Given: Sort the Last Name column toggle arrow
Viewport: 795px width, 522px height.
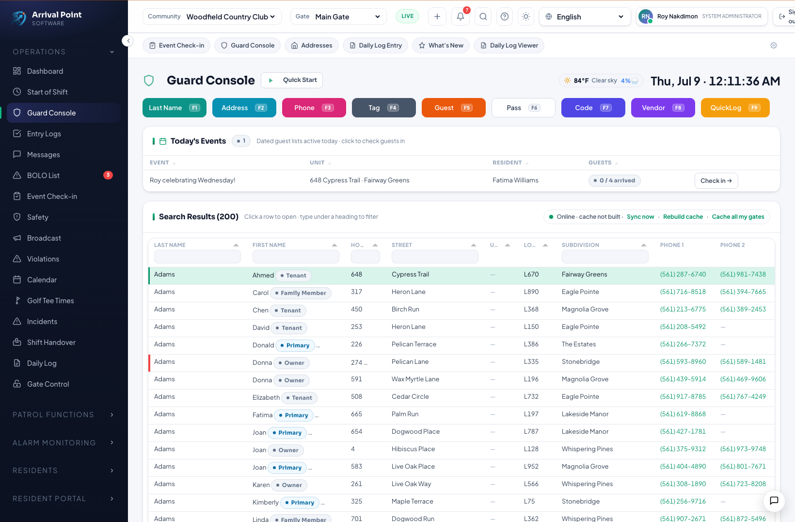Looking at the screenshot, I should [236, 245].
